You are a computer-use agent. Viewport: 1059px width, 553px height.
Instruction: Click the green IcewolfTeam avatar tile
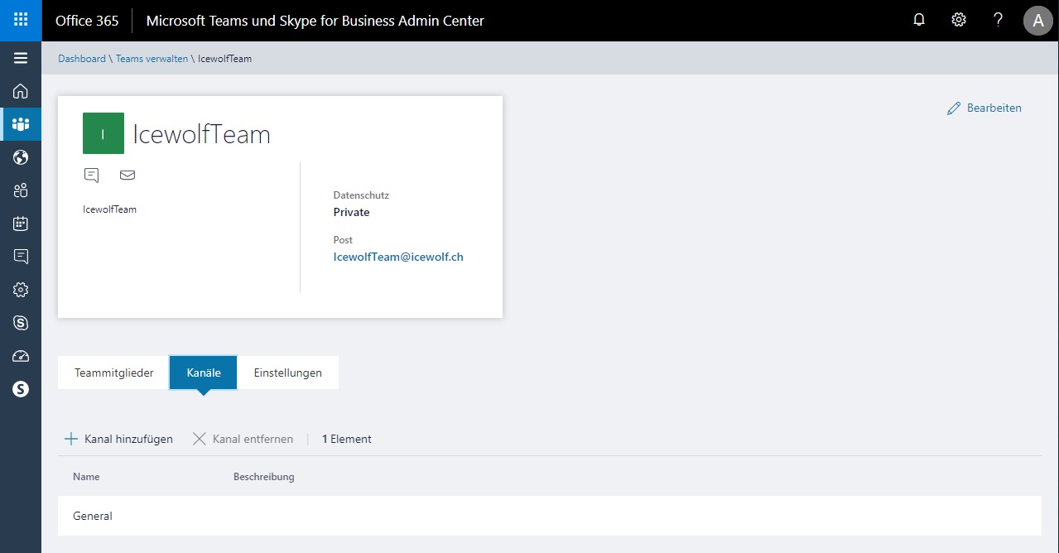[103, 133]
